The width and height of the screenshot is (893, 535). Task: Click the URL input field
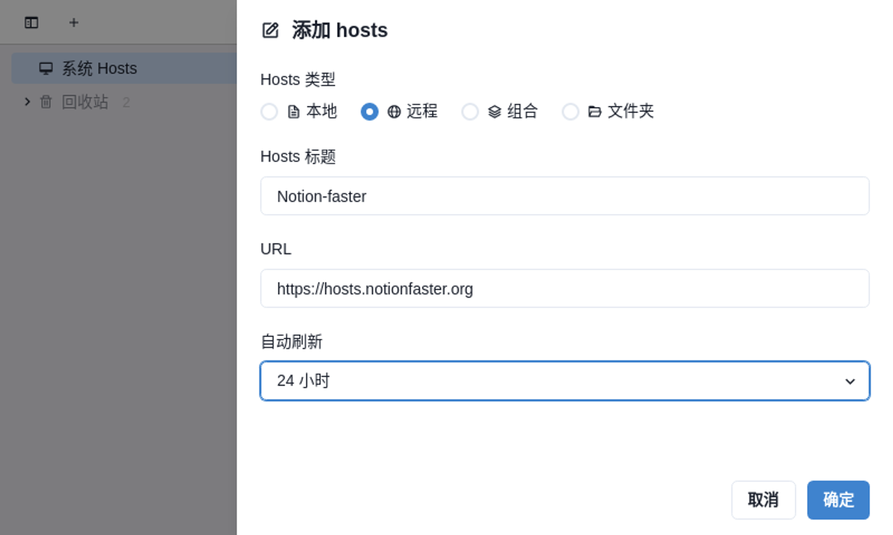pyautogui.click(x=564, y=288)
